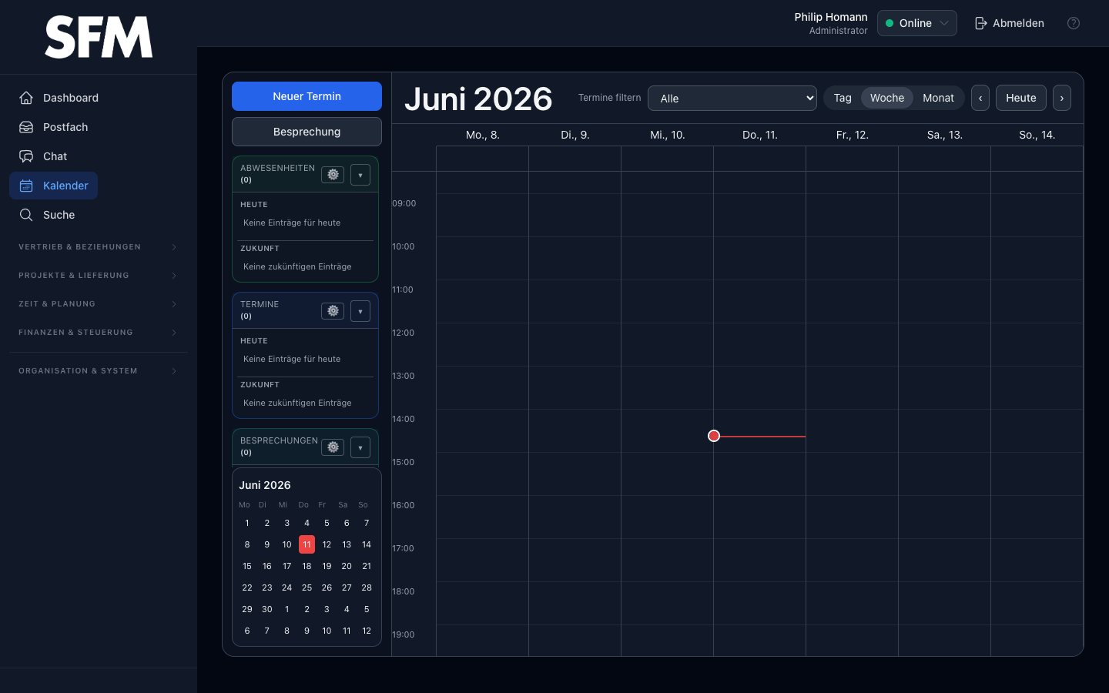Click the Neuer Termin button
The height and width of the screenshot is (693, 1109).
click(307, 96)
